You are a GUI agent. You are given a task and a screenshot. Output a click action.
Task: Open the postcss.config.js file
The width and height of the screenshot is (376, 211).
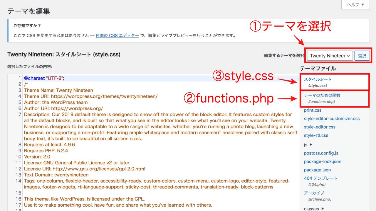coord(321,153)
